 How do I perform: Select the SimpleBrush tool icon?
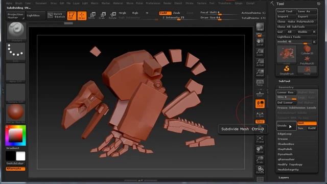[x=287, y=71]
